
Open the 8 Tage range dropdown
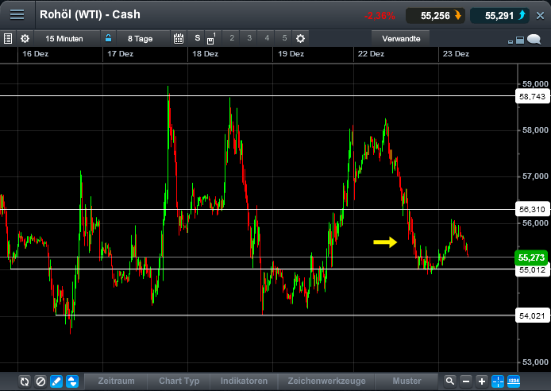coord(141,39)
